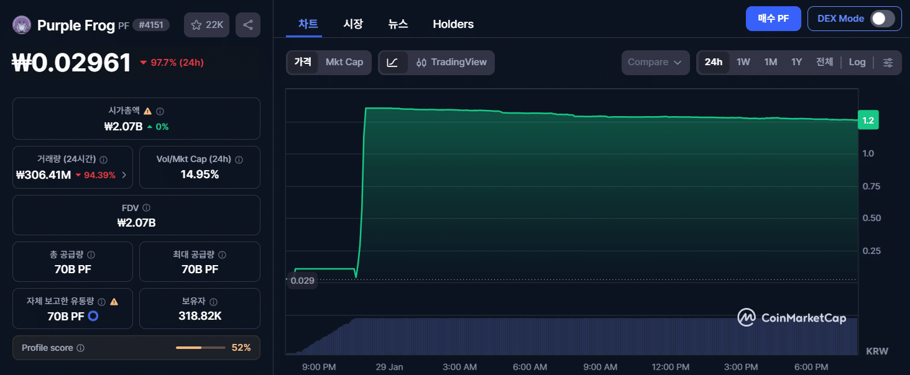Open info icon next to Vol/Mkt Cap (24h)
Screen dimensions: 910x375
239,160
